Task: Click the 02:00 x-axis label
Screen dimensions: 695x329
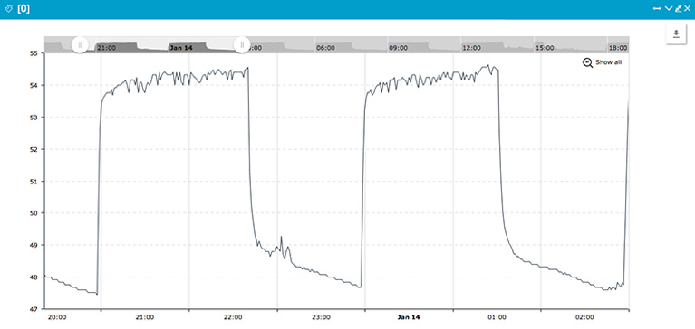Action: click(584, 317)
